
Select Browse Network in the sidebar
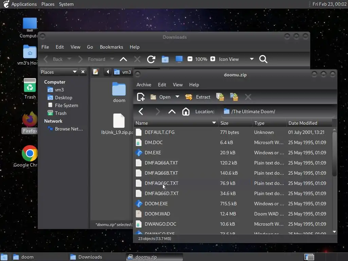coord(69,129)
